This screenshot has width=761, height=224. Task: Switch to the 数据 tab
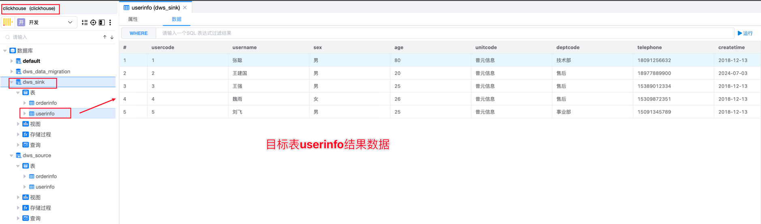[x=177, y=19]
